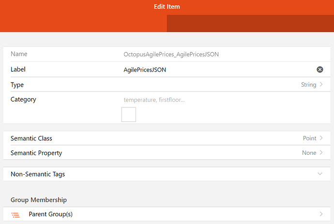Viewport: 334px width, 224px height.
Task: Select the Point semantic class value
Action: click(309, 138)
